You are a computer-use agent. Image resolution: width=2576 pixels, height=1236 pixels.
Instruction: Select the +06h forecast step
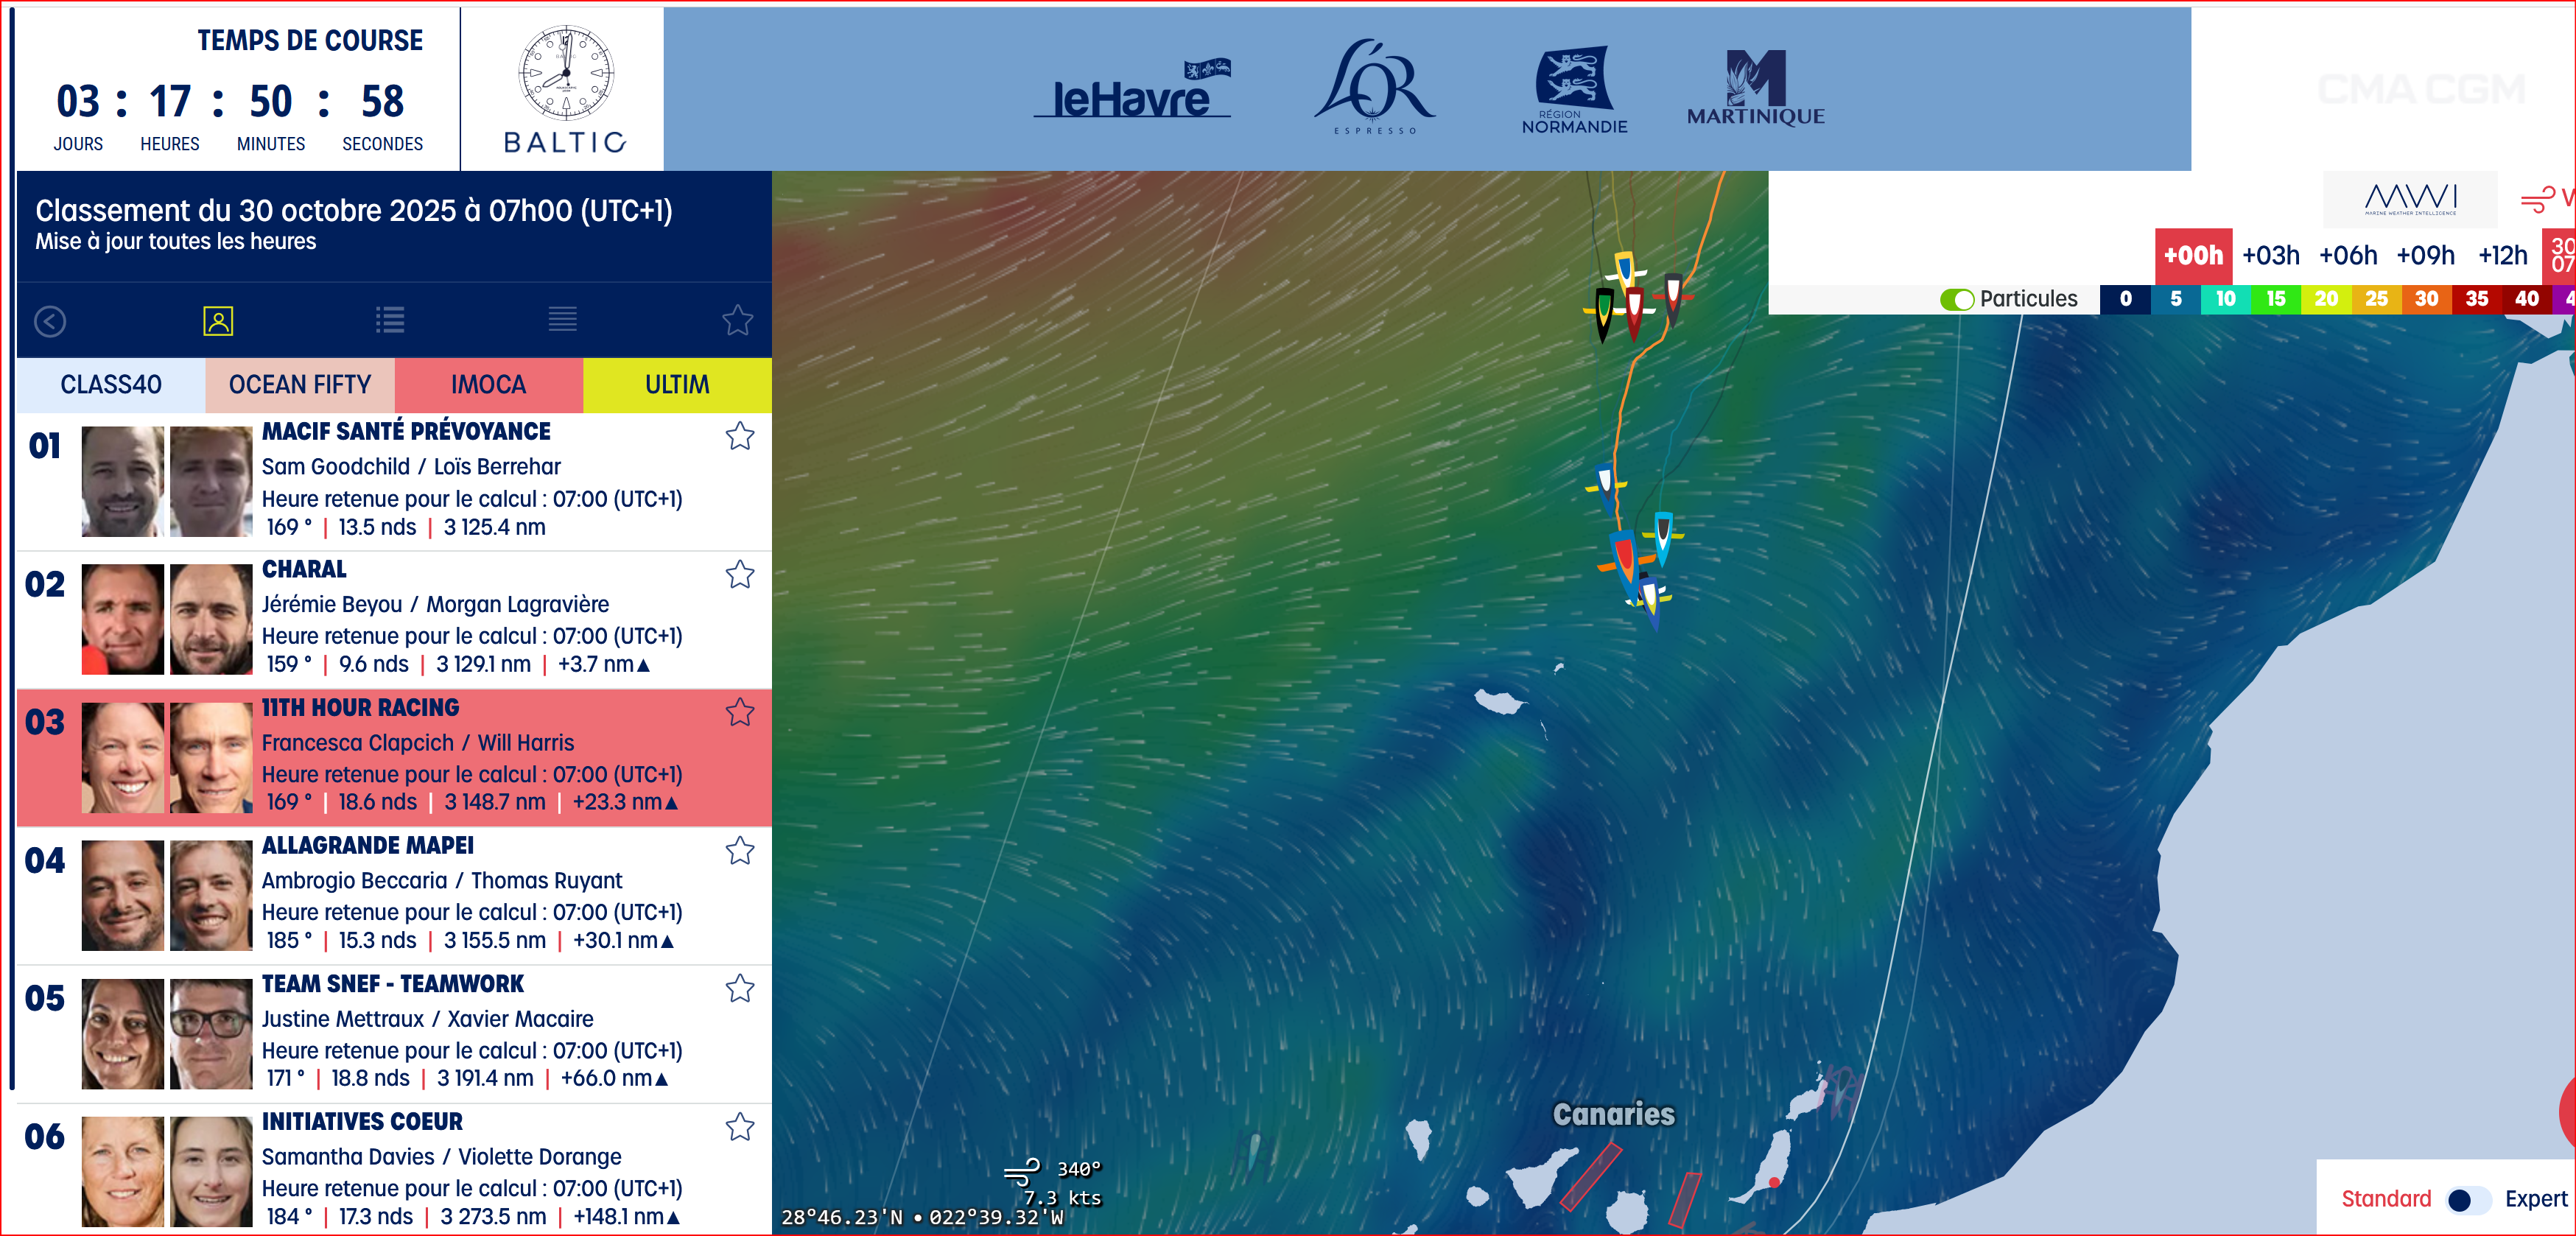click(x=2347, y=256)
